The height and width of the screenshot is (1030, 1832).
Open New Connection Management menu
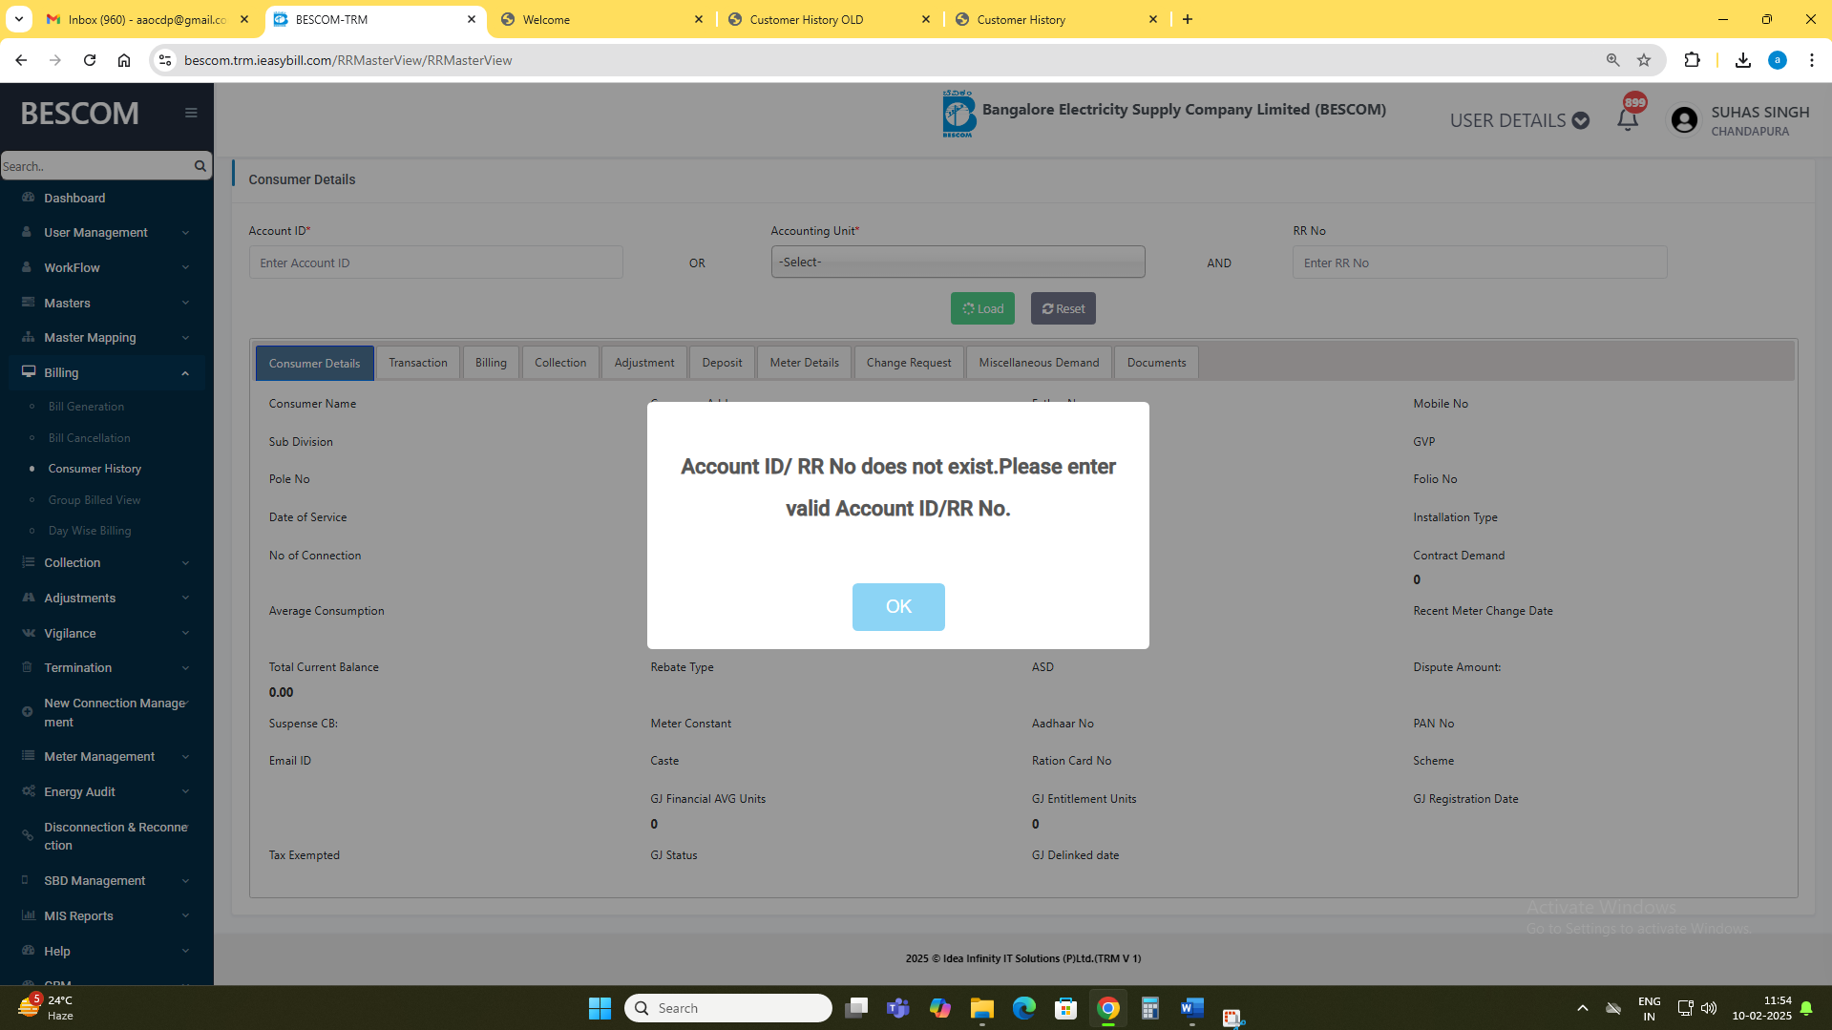click(107, 712)
